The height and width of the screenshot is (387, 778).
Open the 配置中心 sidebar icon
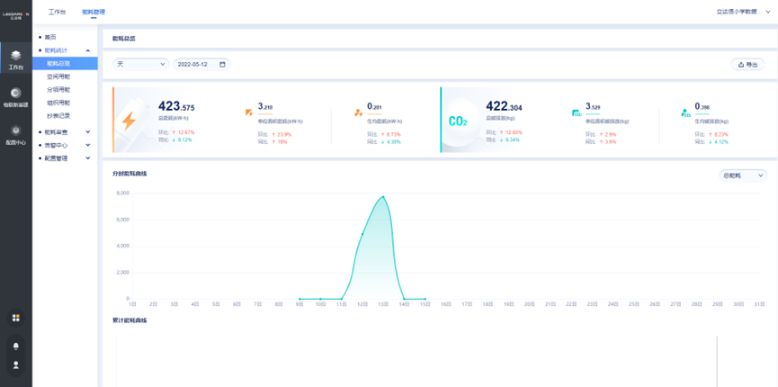(x=15, y=135)
